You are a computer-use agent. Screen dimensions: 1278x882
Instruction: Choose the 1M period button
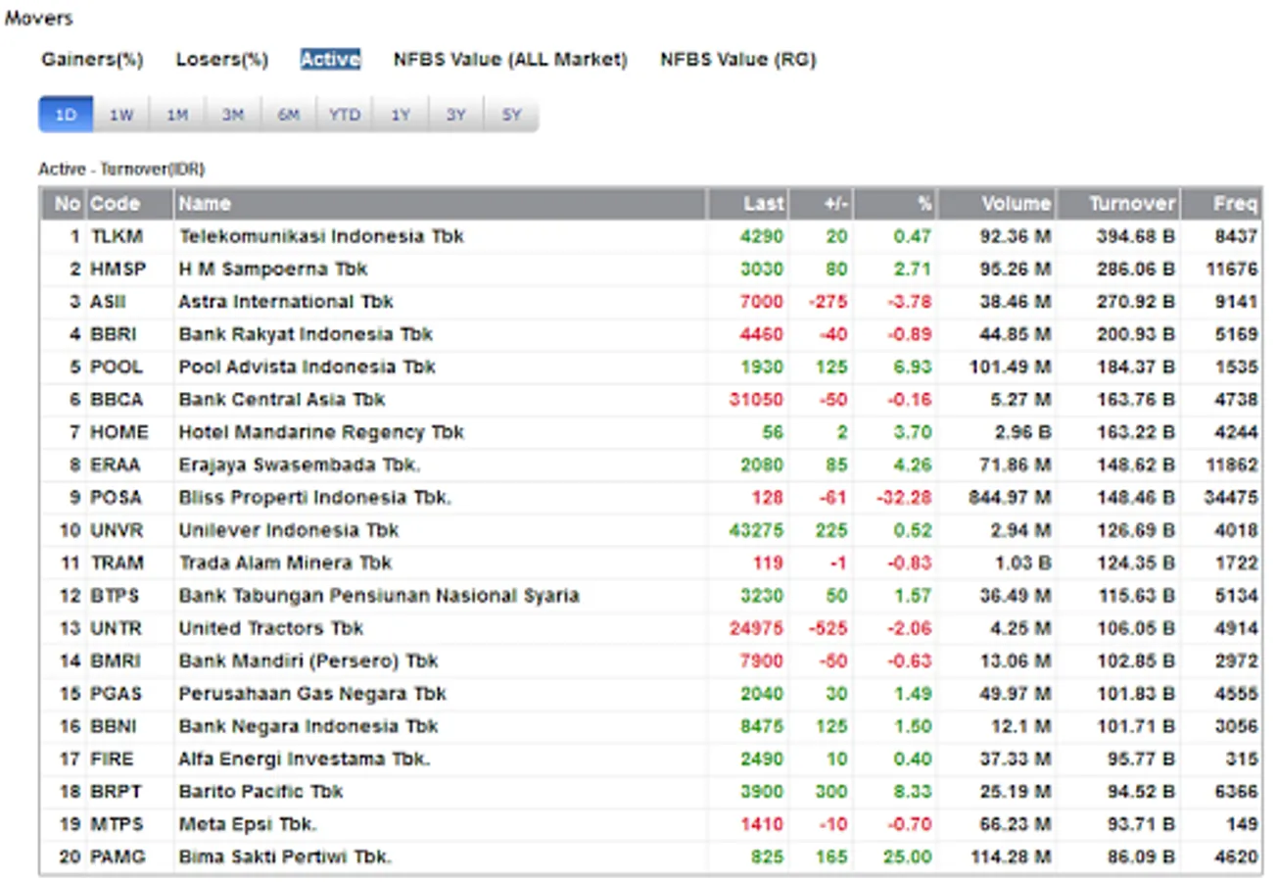[x=177, y=115]
